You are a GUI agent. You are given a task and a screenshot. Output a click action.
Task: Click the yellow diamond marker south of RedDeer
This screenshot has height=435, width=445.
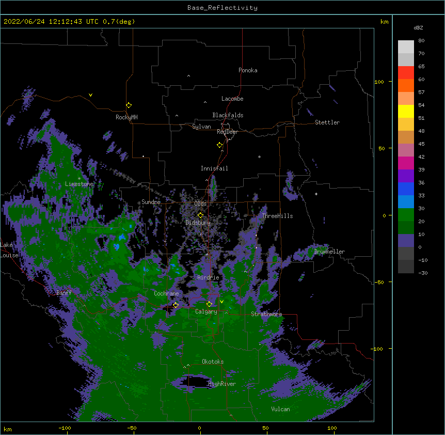tap(220, 145)
